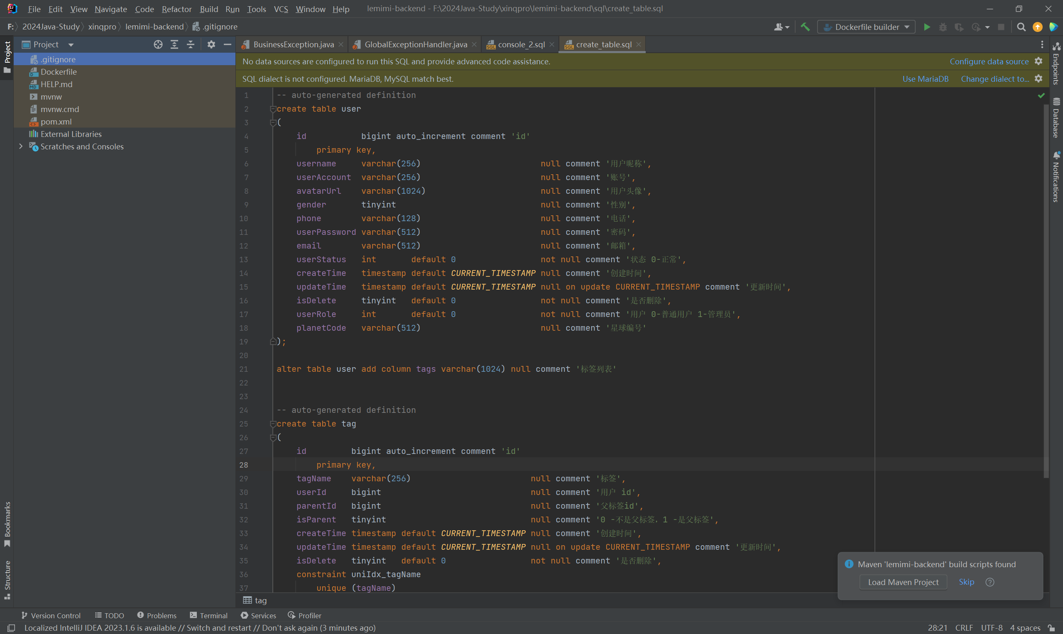Click the tag breadcrumb below editor
The height and width of the screenshot is (634, 1063).
tap(255, 600)
